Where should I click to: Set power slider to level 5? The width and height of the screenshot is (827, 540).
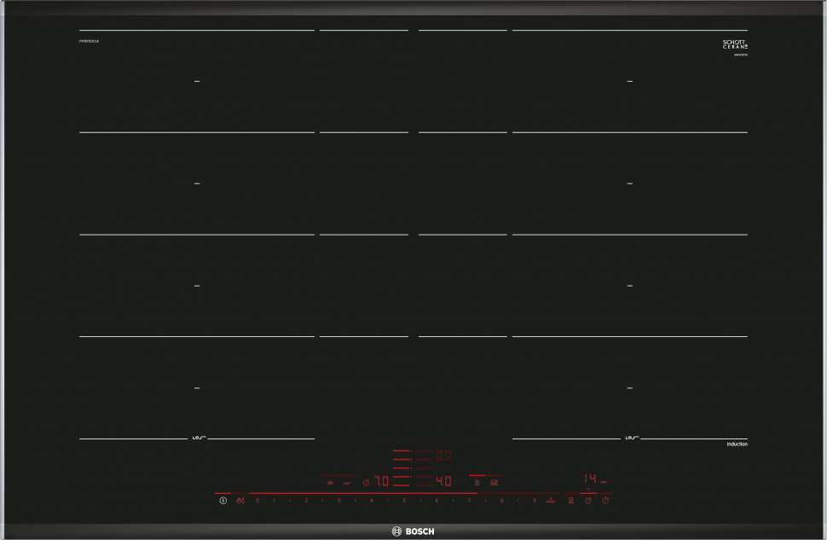click(x=403, y=501)
